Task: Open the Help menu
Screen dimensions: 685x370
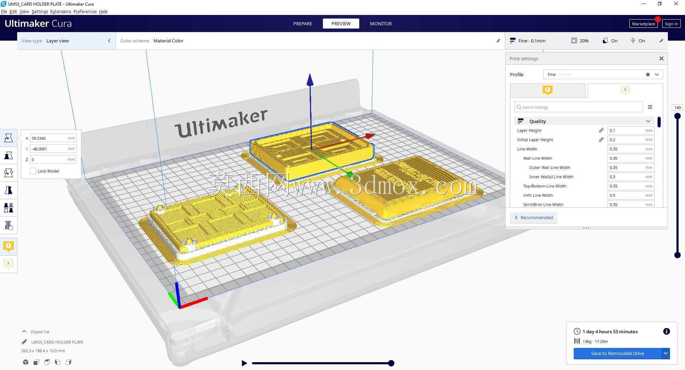Action: (103, 11)
